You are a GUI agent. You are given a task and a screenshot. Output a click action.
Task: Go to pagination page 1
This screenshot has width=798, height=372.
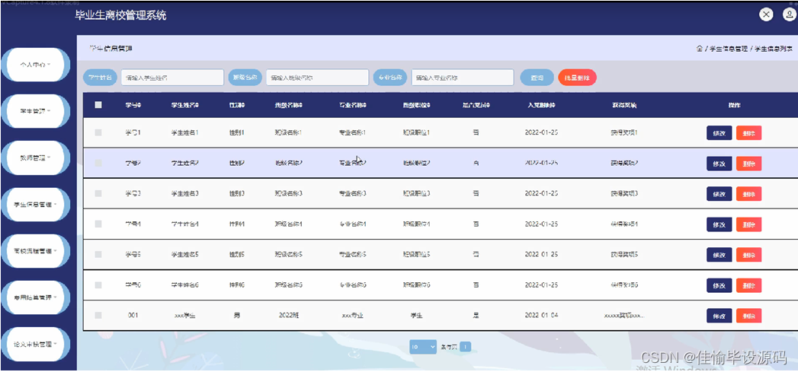point(465,347)
